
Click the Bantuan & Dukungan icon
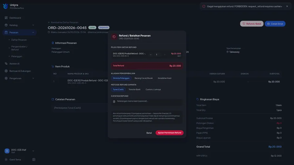tap(6, 71)
